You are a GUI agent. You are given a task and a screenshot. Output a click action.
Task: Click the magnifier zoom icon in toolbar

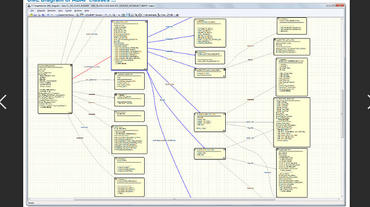click(x=114, y=15)
